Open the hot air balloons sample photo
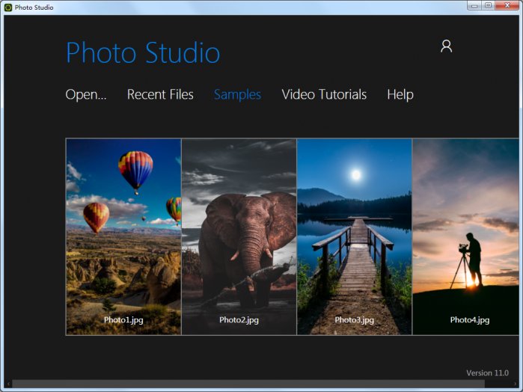The height and width of the screenshot is (392, 523). [x=123, y=236]
